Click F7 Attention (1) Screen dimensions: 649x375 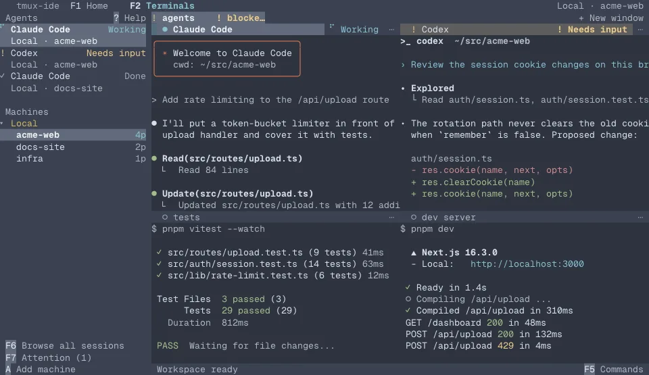click(48, 357)
